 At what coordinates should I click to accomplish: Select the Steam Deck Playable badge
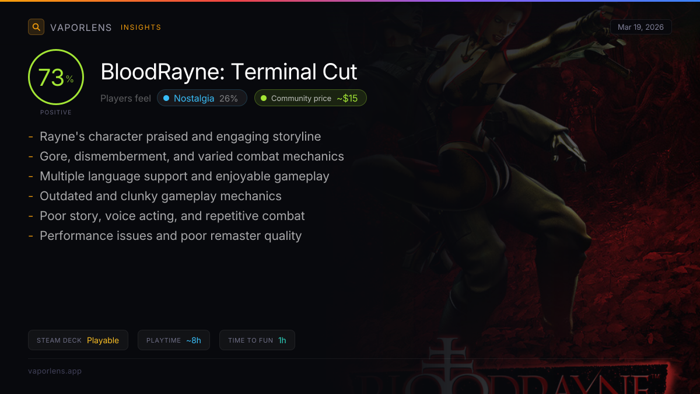pos(78,340)
